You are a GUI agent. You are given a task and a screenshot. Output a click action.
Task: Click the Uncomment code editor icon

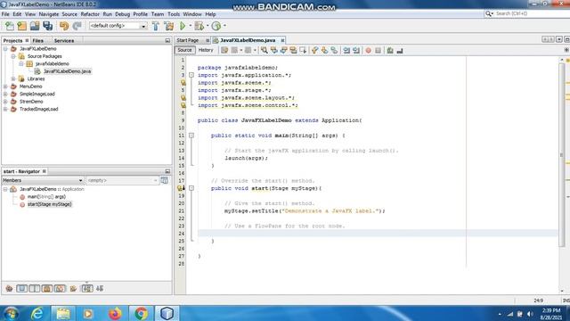(x=400, y=50)
